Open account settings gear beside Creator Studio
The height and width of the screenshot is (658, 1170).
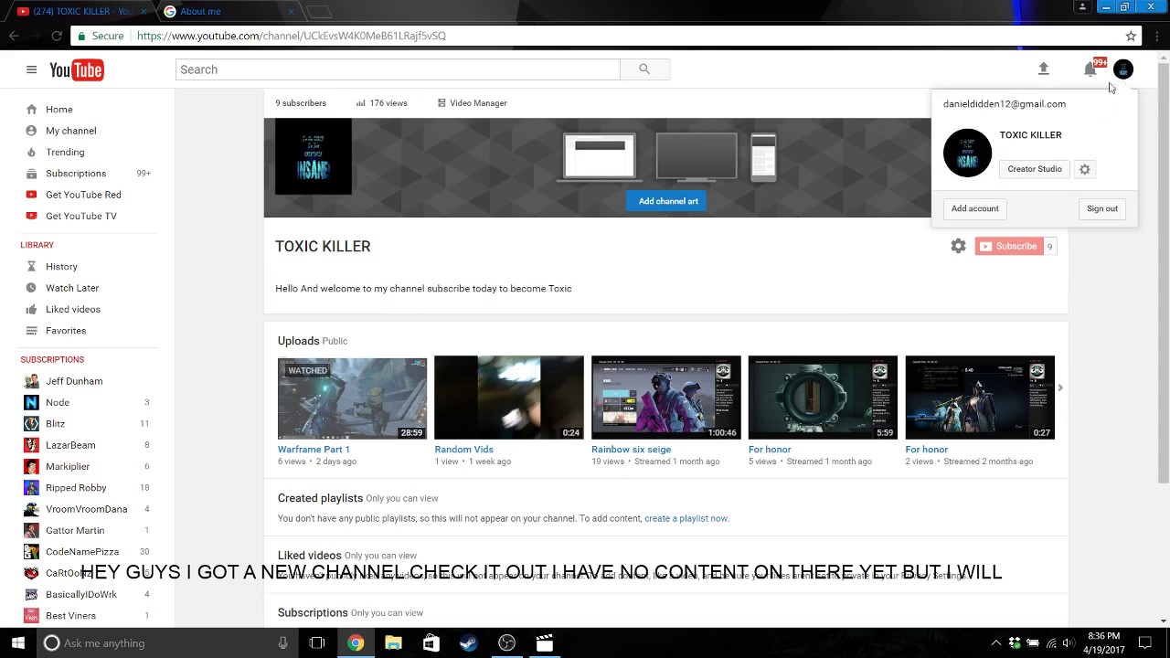pyautogui.click(x=1085, y=169)
